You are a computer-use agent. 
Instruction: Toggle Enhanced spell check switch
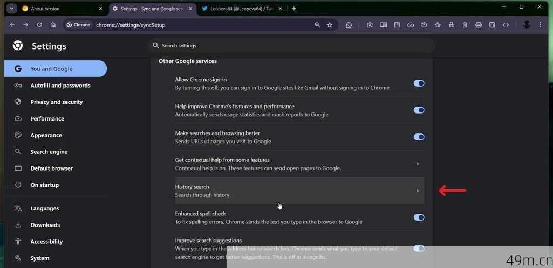click(419, 217)
